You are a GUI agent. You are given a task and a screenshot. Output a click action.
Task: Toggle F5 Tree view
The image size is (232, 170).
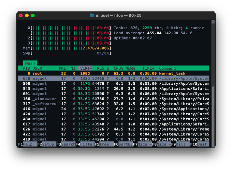coord(104,144)
